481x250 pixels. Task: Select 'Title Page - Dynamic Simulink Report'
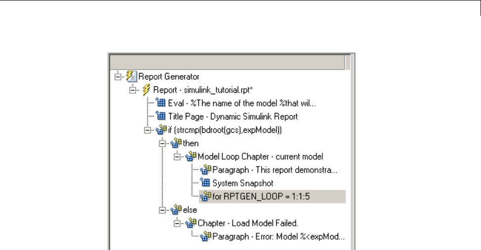[233, 116]
